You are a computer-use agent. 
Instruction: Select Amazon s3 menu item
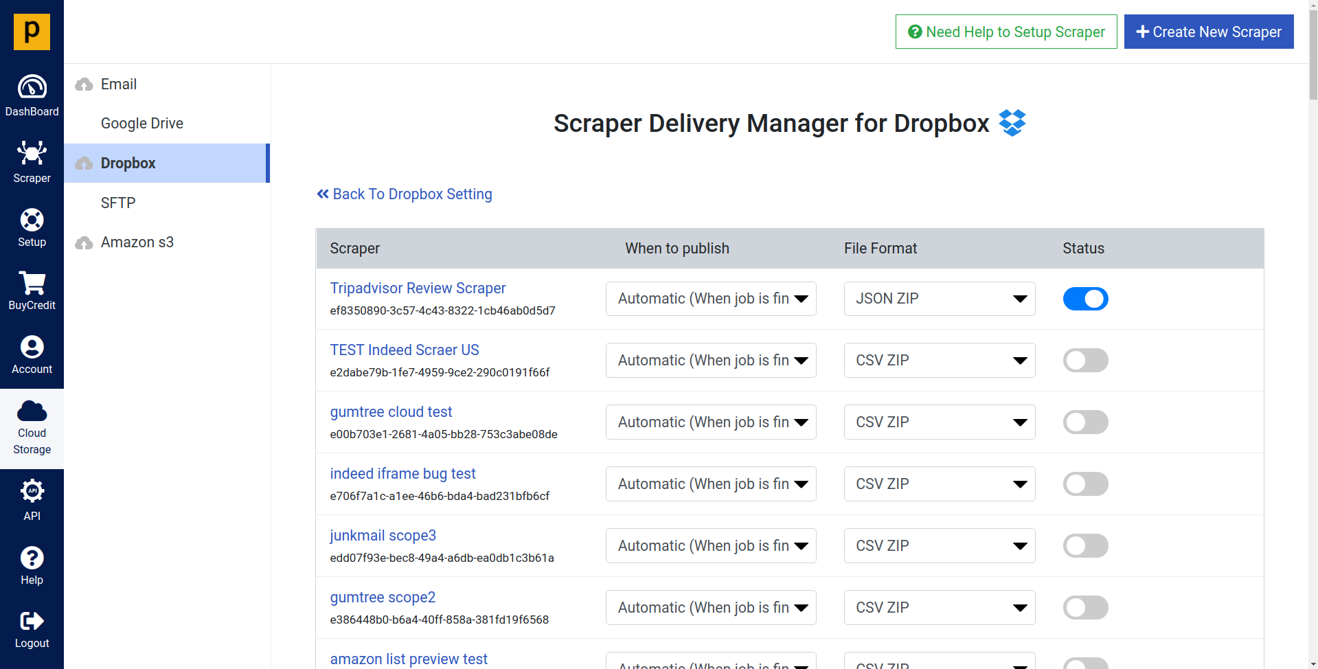167,242
